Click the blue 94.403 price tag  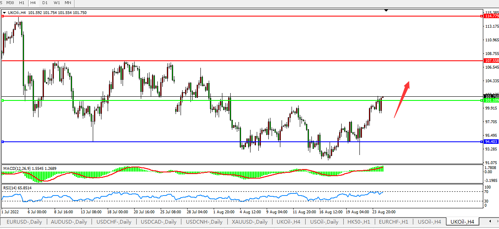491,142
